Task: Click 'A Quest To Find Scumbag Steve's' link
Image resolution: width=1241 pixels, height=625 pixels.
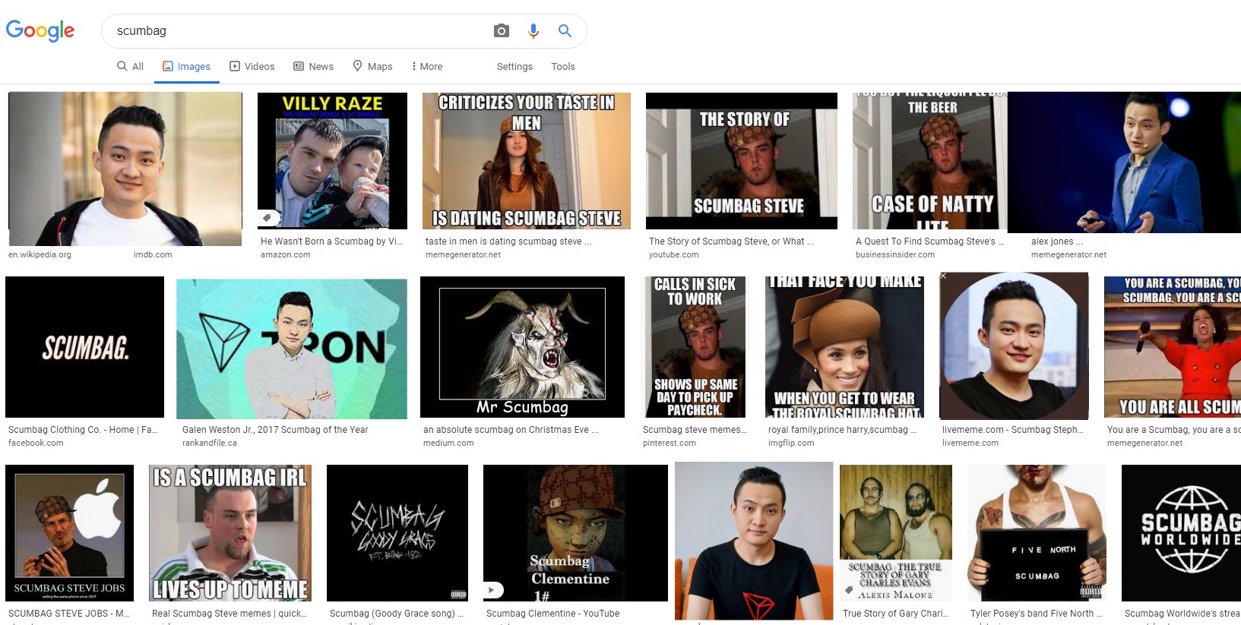Action: (930, 241)
